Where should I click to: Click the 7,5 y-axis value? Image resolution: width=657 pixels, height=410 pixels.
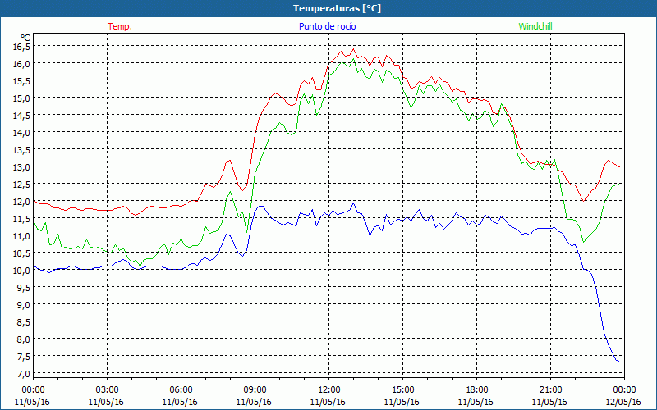point(24,357)
